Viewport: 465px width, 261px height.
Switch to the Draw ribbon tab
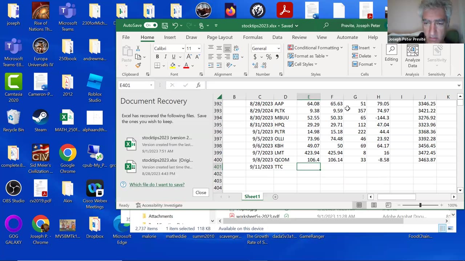click(x=191, y=37)
